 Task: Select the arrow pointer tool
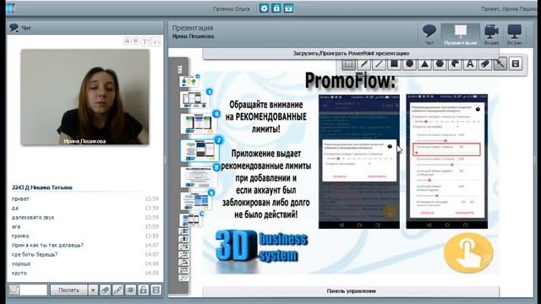500,64
